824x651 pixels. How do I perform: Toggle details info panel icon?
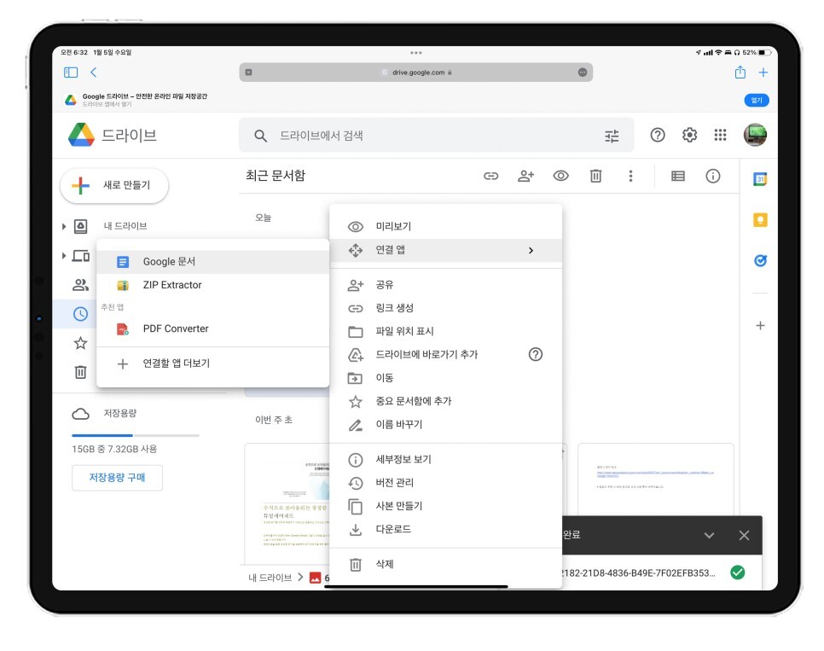712,176
